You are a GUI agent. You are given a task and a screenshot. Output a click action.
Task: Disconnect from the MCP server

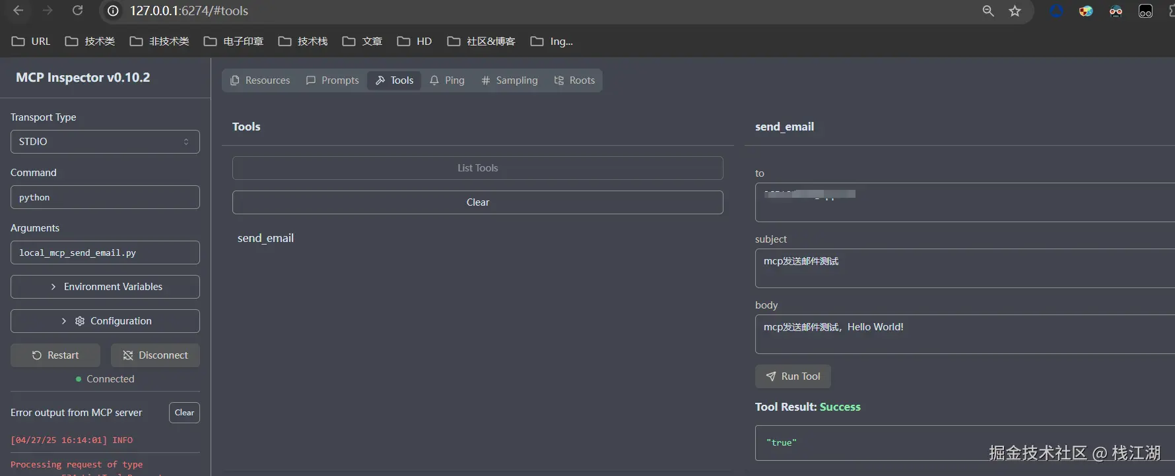pos(155,355)
